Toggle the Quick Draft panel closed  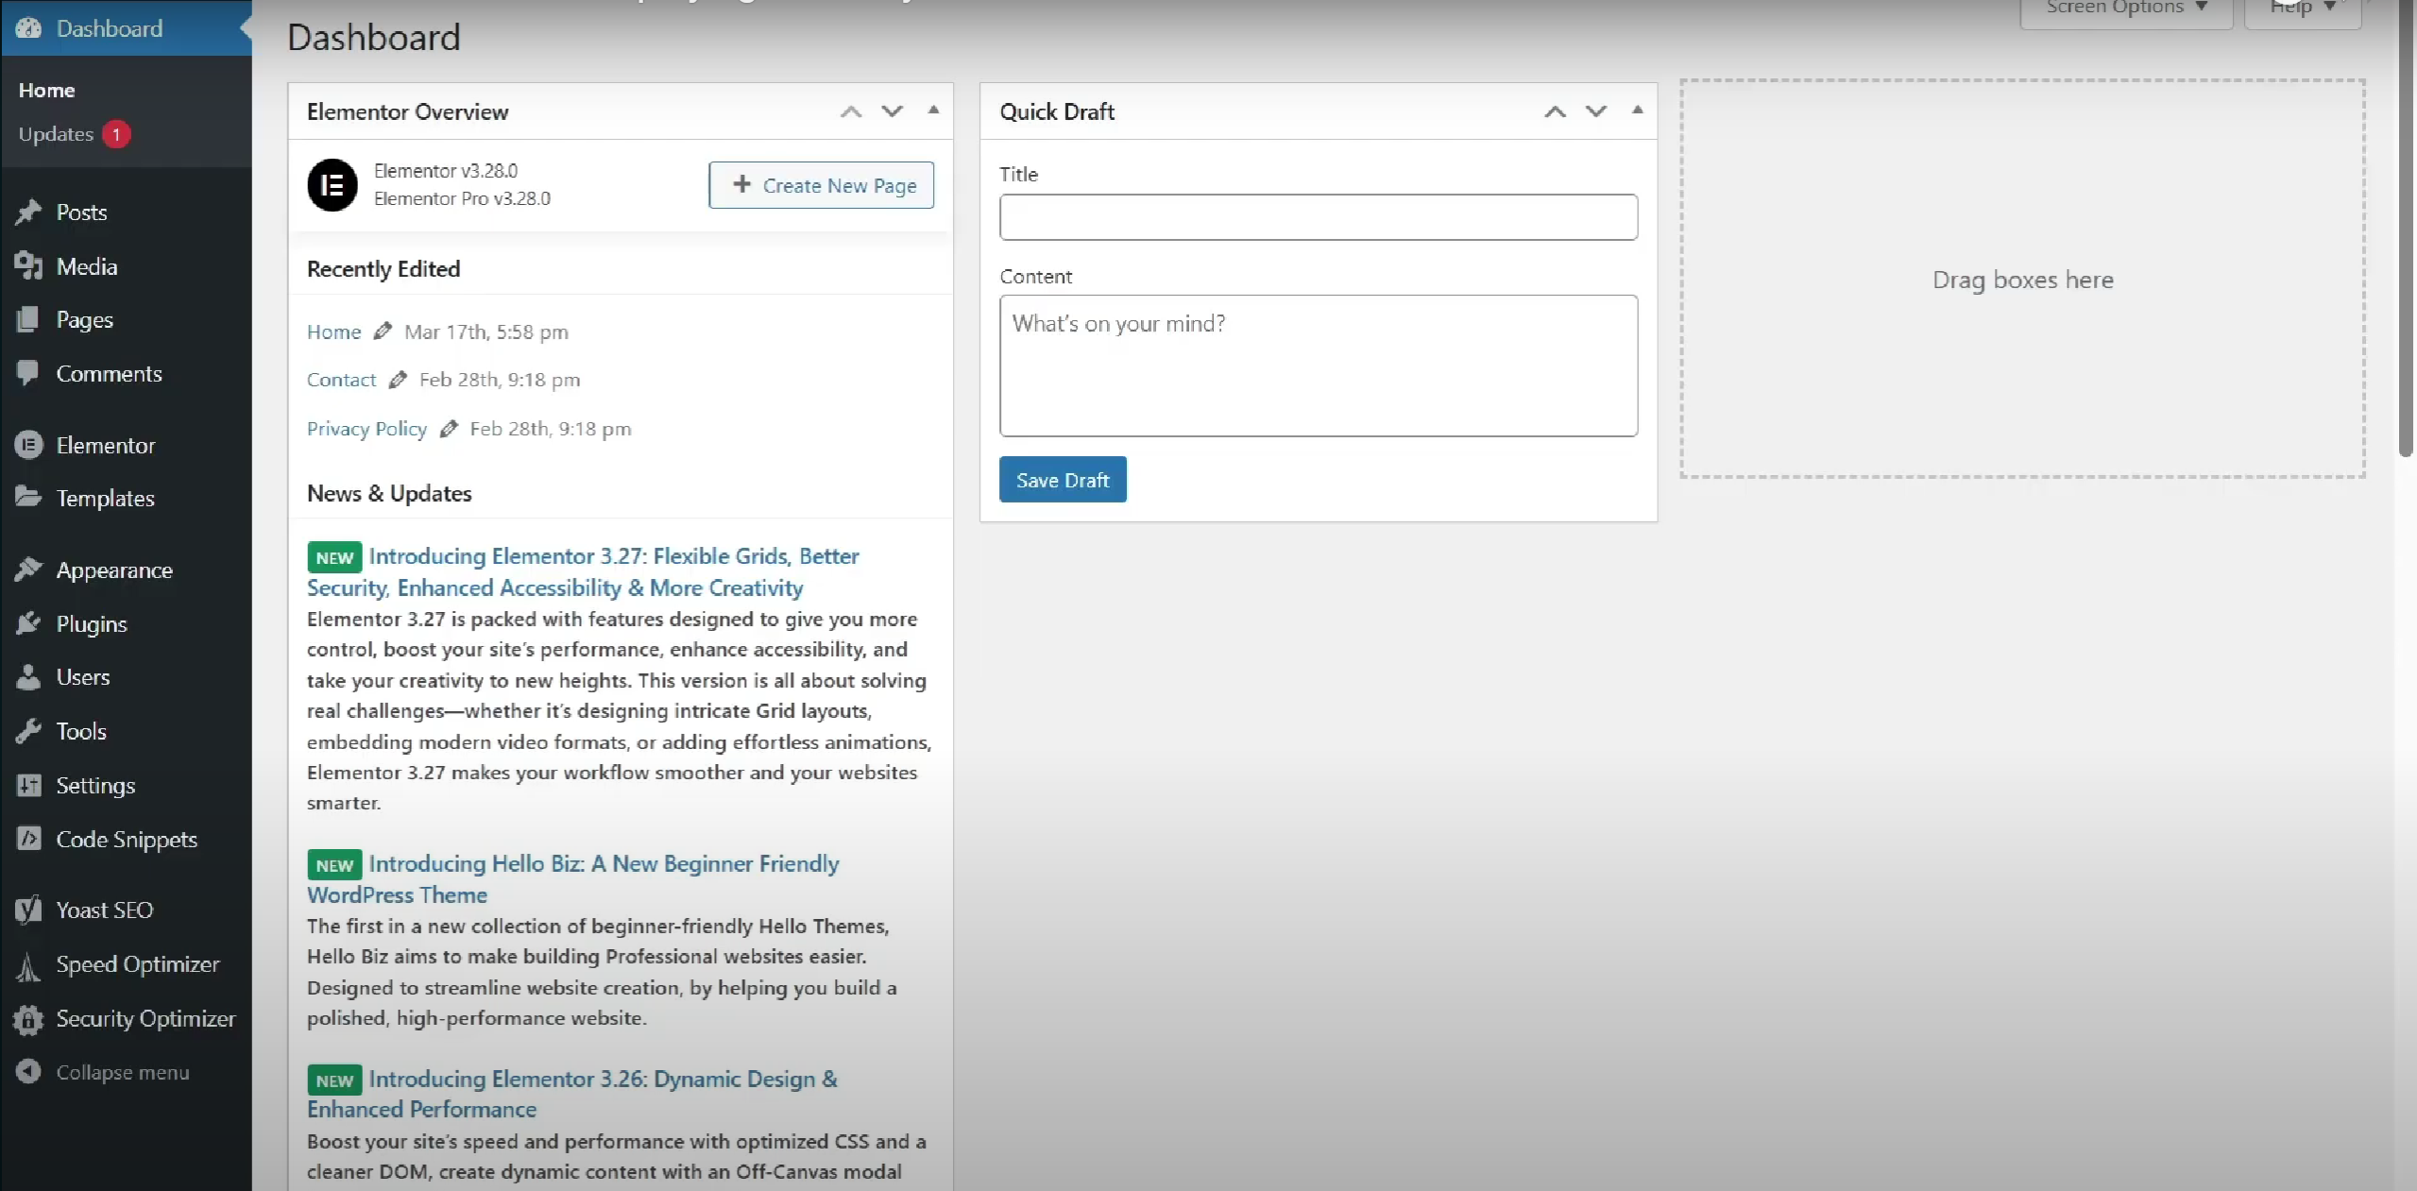pyautogui.click(x=1638, y=111)
